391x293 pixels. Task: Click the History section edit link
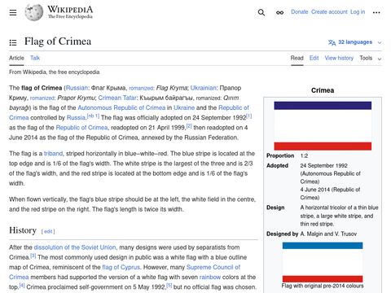tap(48, 231)
